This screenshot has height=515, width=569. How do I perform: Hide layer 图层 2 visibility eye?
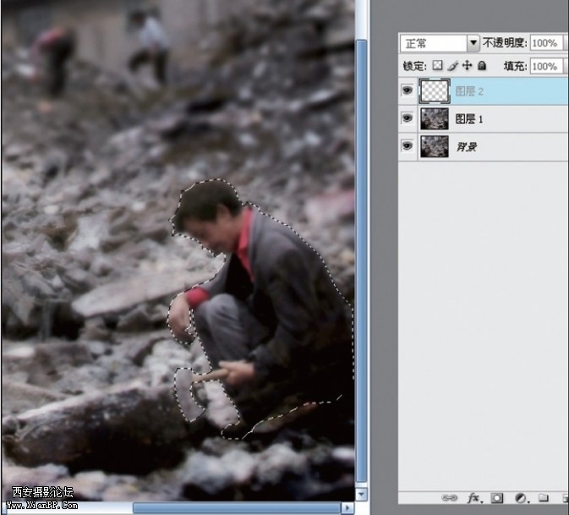[x=408, y=90]
